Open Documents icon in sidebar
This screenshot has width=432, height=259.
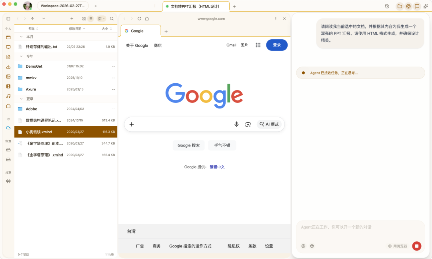[x=8, y=57]
